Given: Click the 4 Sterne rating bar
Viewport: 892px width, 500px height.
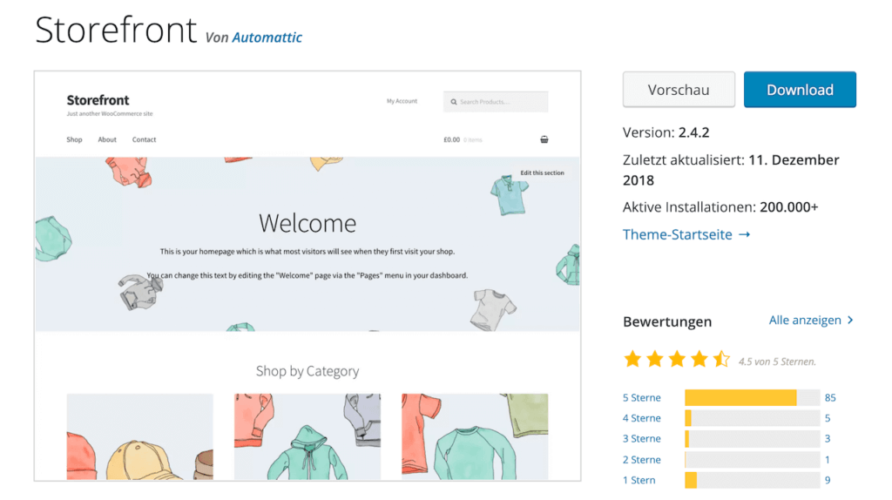Looking at the screenshot, I should 752,418.
